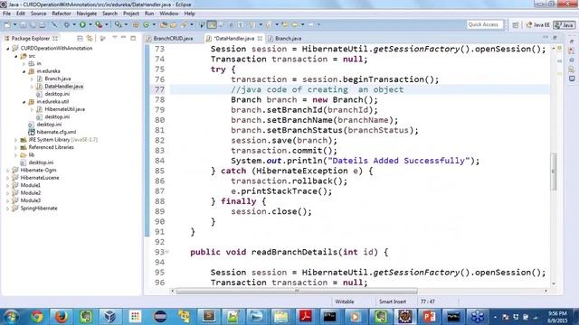Click the Run Last Tool icon with red toolbox
This screenshot has width=579, height=325.
[99, 24]
